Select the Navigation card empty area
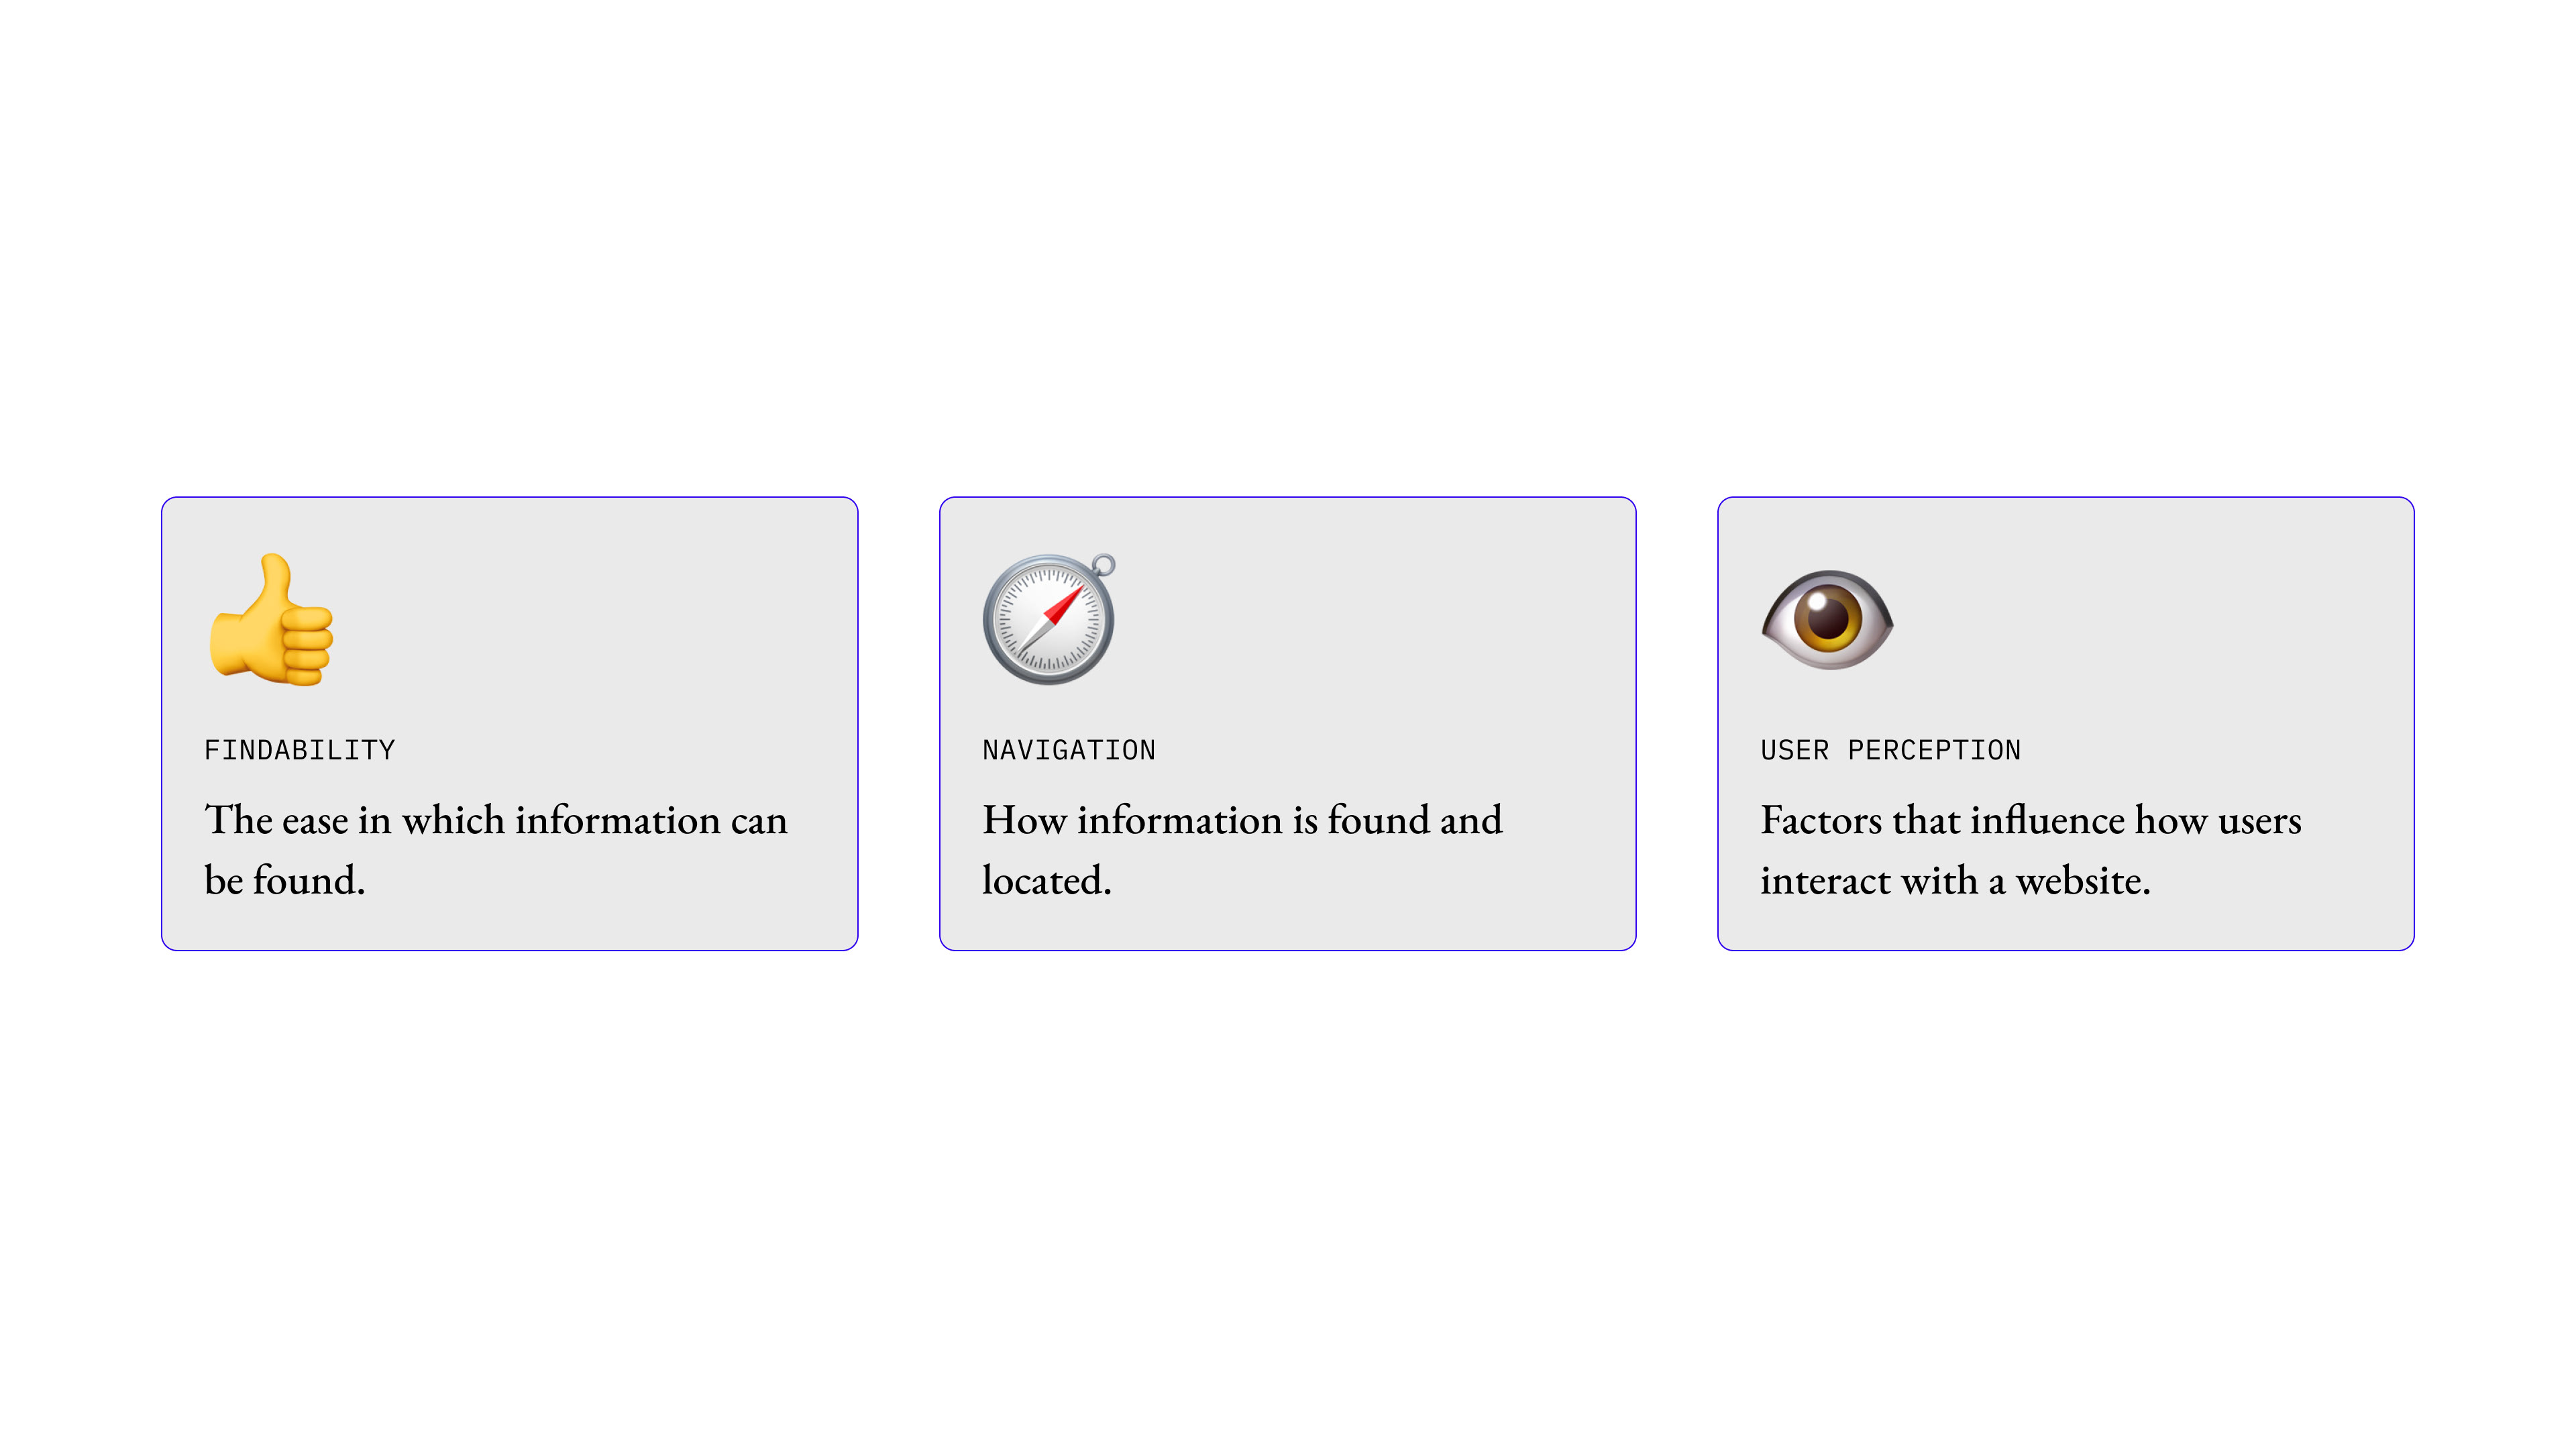The width and height of the screenshot is (2576, 1449). [1380, 620]
